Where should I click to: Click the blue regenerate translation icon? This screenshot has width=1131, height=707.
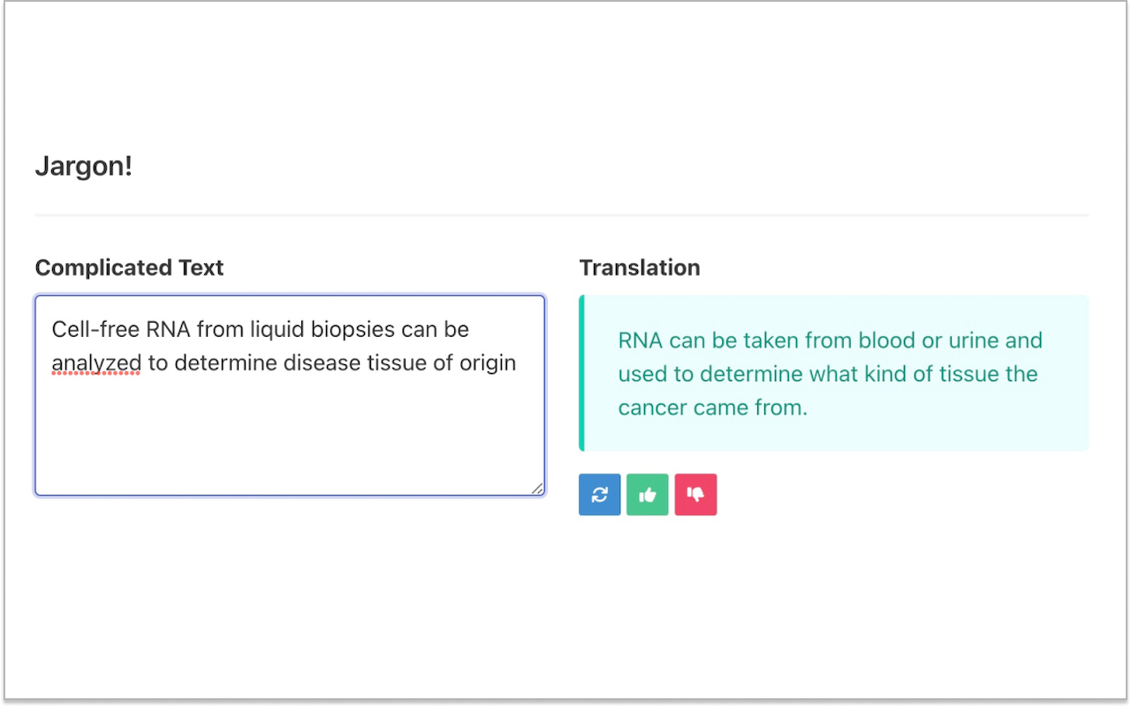pos(600,495)
